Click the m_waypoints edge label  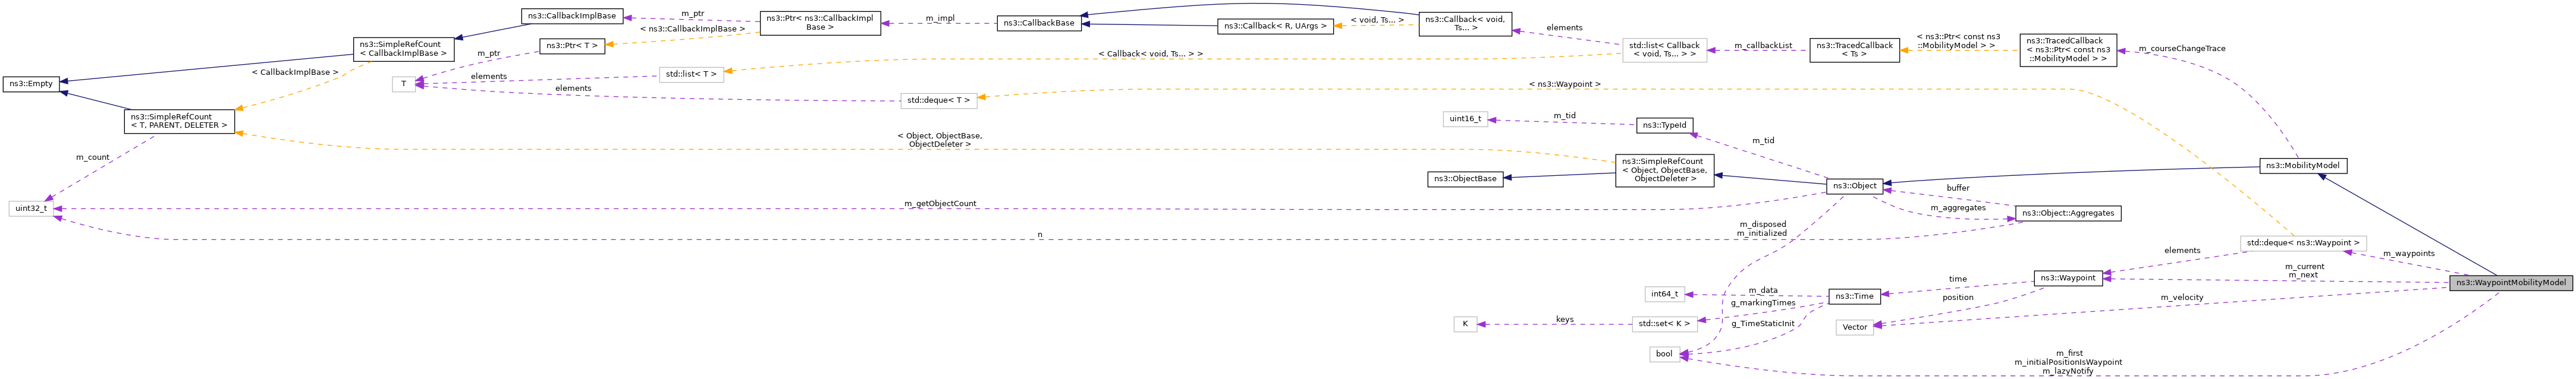tap(2409, 254)
